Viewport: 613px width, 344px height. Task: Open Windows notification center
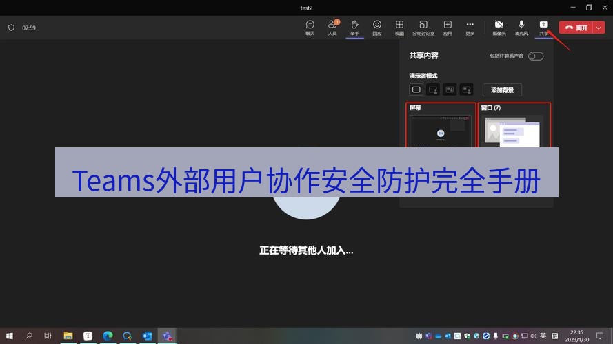pyautogui.click(x=600, y=336)
